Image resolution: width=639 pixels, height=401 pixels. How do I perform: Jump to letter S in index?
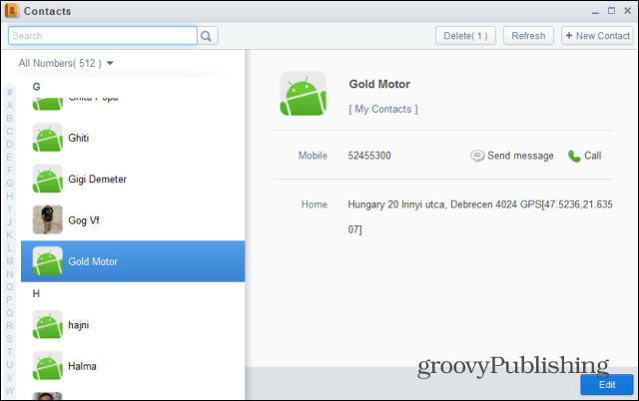coord(10,339)
